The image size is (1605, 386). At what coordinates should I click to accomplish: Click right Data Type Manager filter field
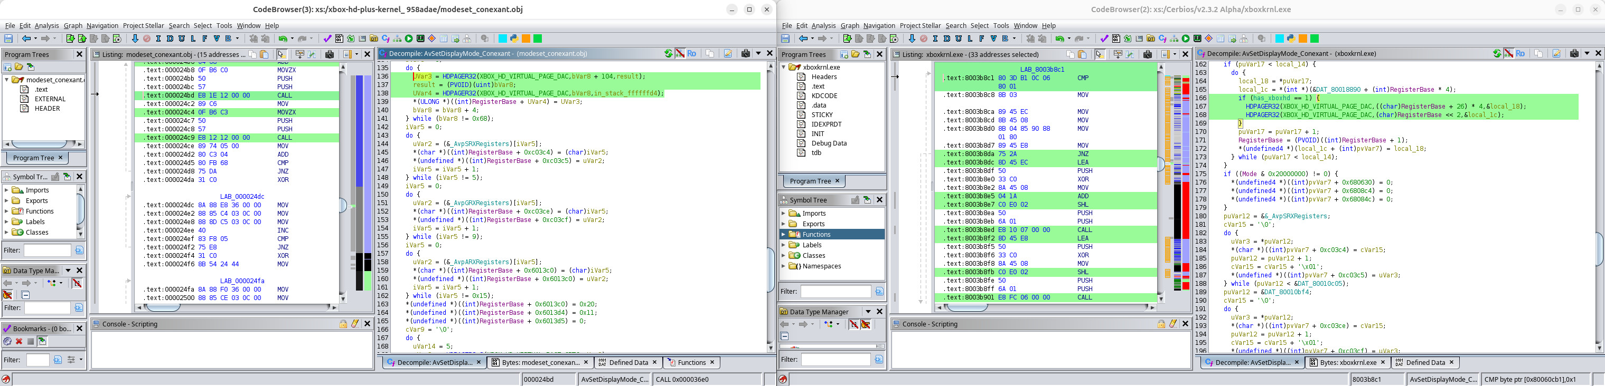tap(835, 359)
